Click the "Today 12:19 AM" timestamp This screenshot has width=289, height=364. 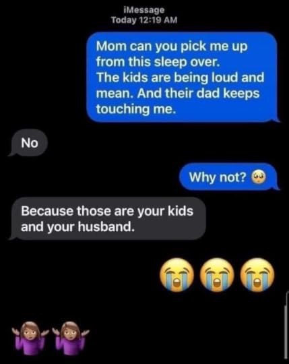point(144,20)
